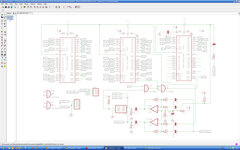The height and width of the screenshot is (150, 240).
Task: Select the Group selection tool
Action: [x=2, y=26]
